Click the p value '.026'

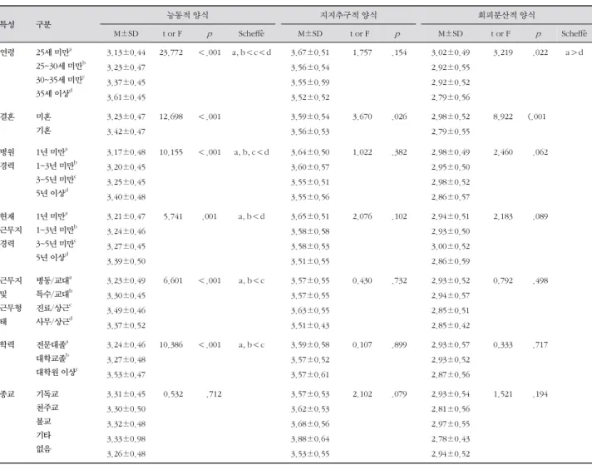pos(399,116)
